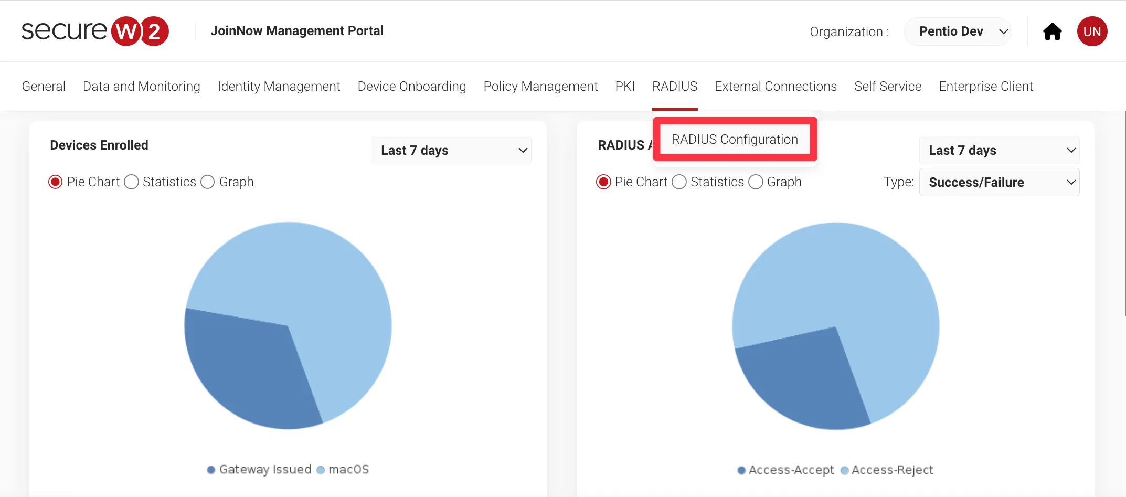1126x497 pixels.
Task: Click the home icon in header
Action: [x=1052, y=31]
